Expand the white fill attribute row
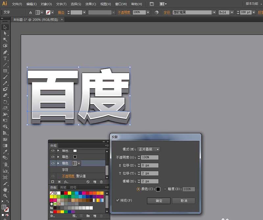The width and height of the screenshot is (263, 220). 58,150
